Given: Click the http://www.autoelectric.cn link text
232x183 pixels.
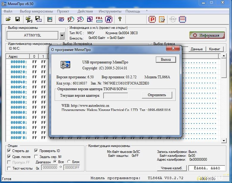Looking at the screenshot, I should 90,106.
